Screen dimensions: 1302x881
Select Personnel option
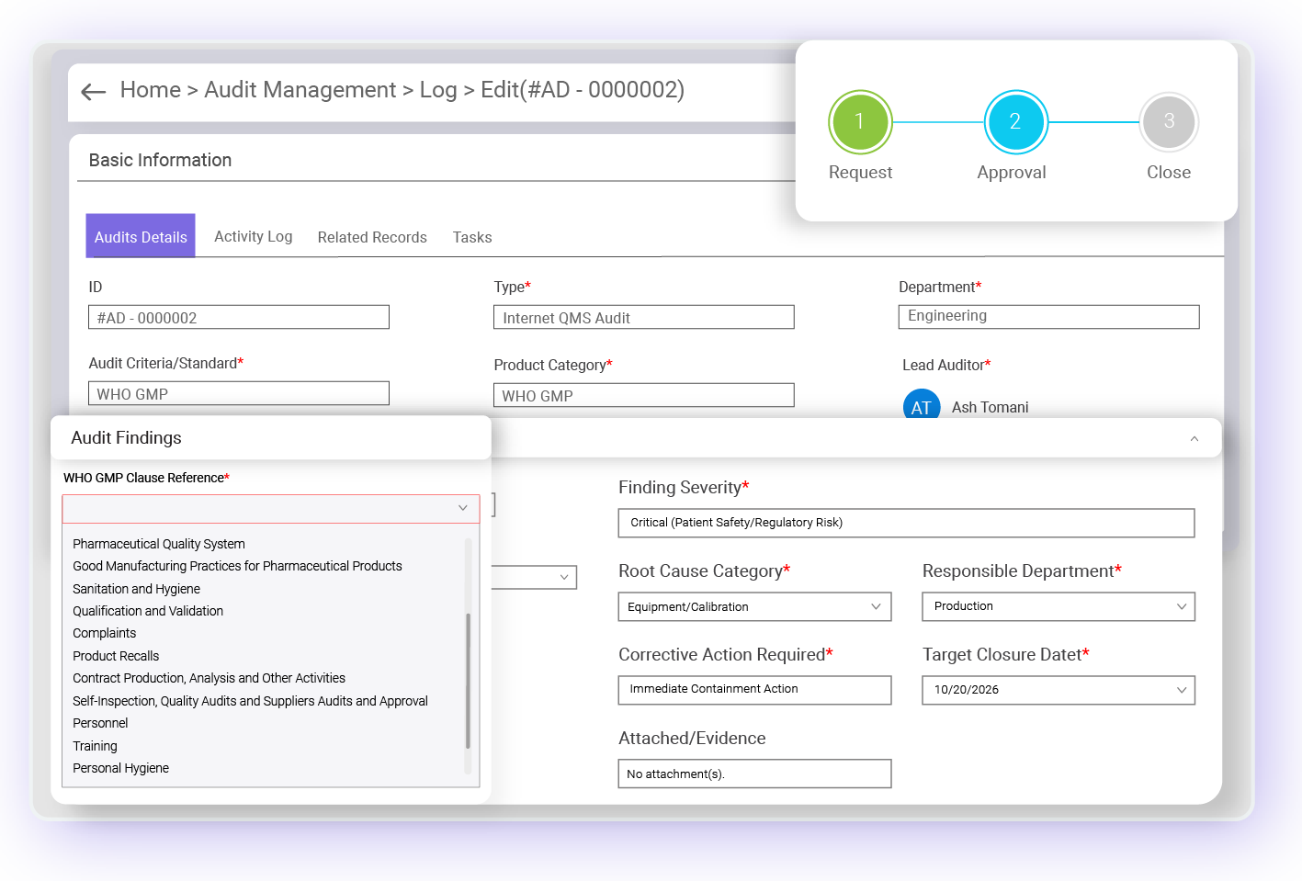(100, 723)
